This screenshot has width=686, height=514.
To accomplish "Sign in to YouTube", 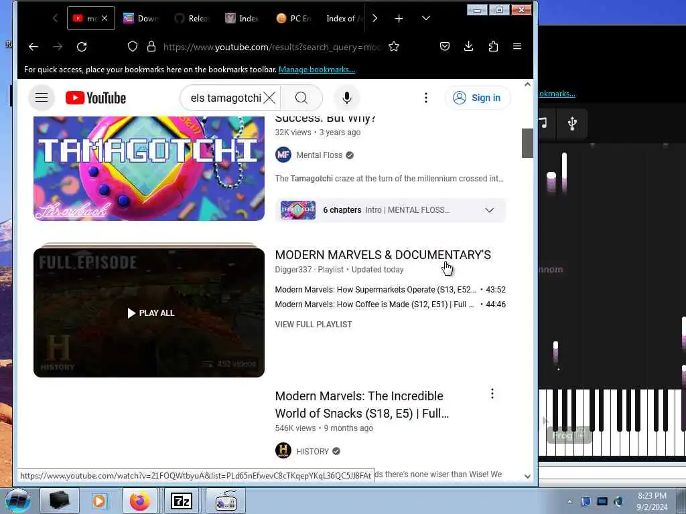I will click(477, 98).
